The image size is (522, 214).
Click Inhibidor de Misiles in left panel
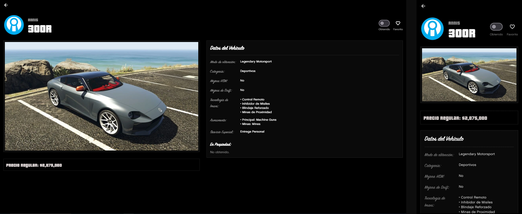(255, 104)
